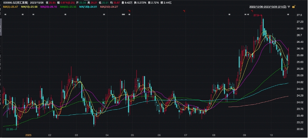Select the MA(120)=24.81 indicator label
Screen dimensions: 308x138
(x=88, y=7)
